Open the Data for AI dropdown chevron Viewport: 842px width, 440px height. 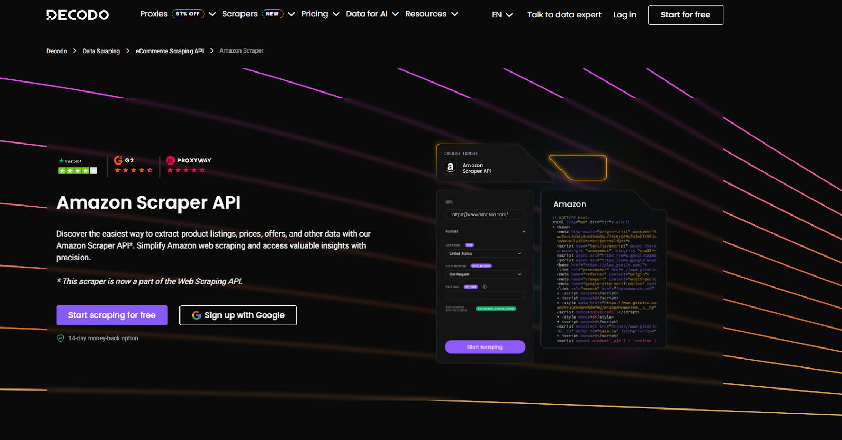(x=395, y=14)
